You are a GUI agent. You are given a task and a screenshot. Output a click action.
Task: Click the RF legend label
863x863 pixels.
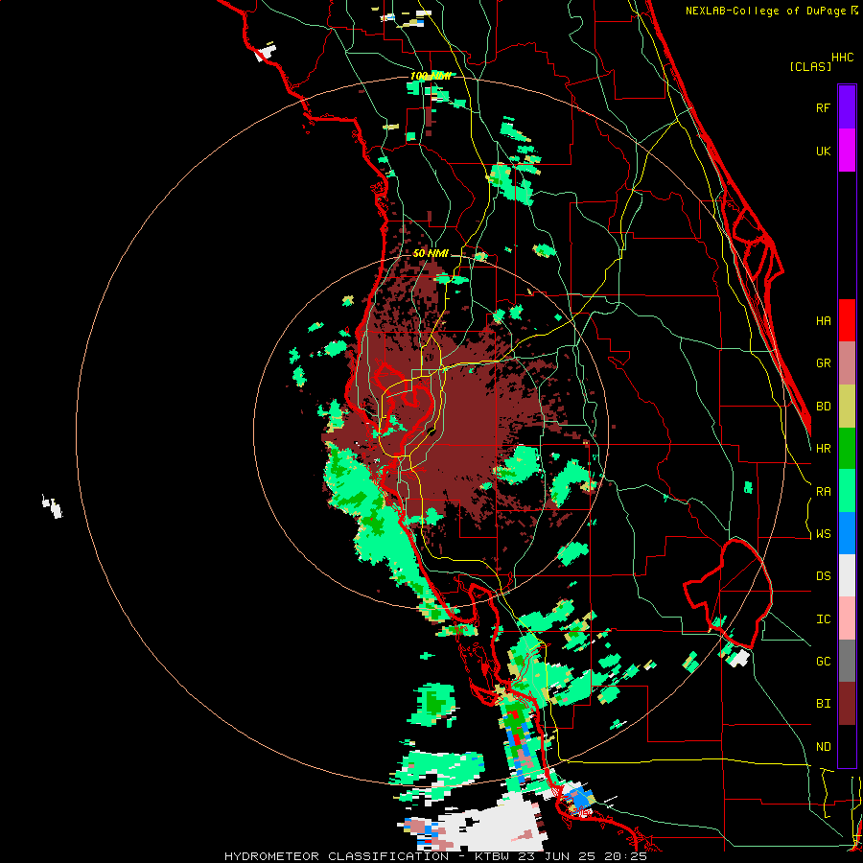(823, 107)
